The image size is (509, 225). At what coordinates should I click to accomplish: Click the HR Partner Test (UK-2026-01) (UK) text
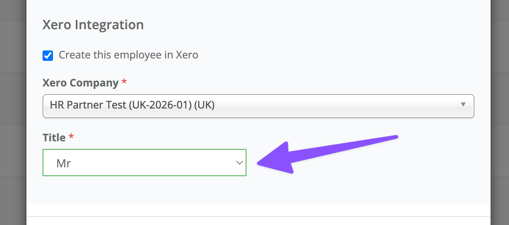[132, 105]
